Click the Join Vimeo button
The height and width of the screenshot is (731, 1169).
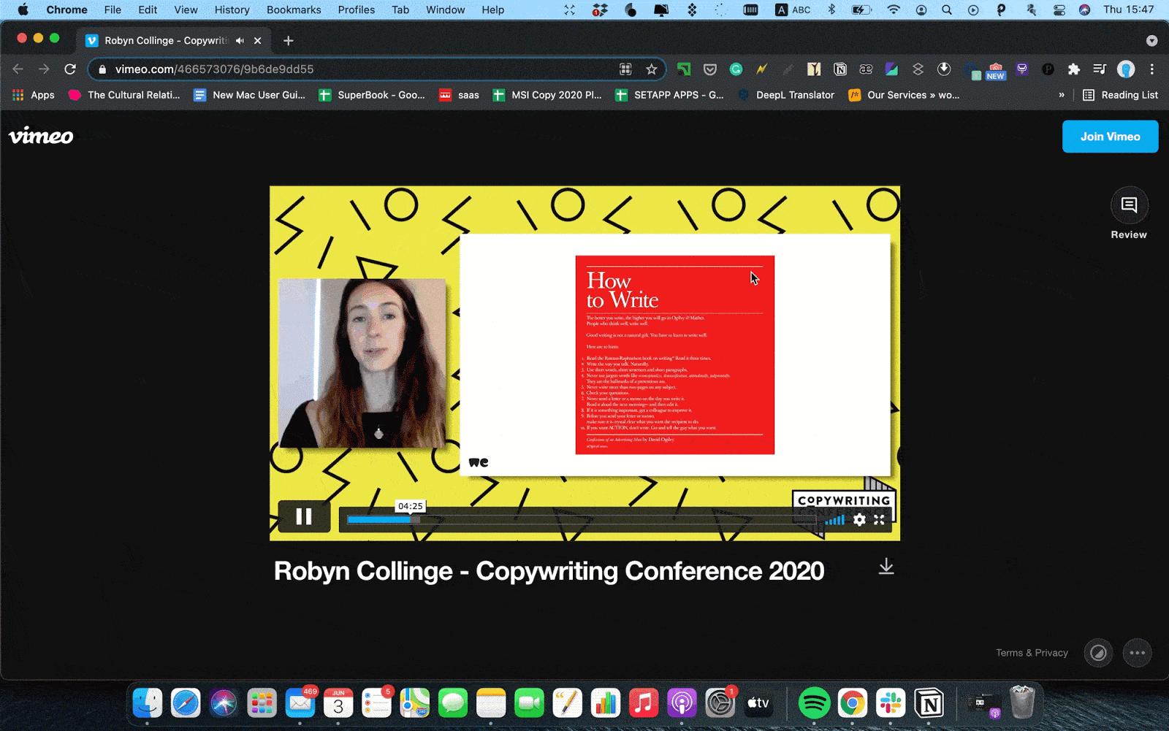1109,137
